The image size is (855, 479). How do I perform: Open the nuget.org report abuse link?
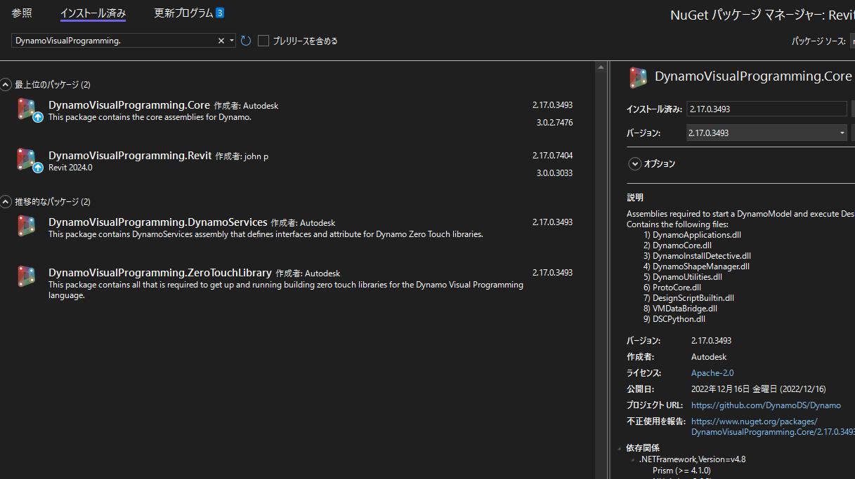773,426
